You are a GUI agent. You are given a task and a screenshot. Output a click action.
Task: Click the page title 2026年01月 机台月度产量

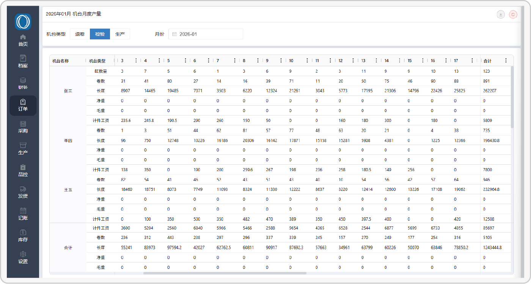point(74,14)
